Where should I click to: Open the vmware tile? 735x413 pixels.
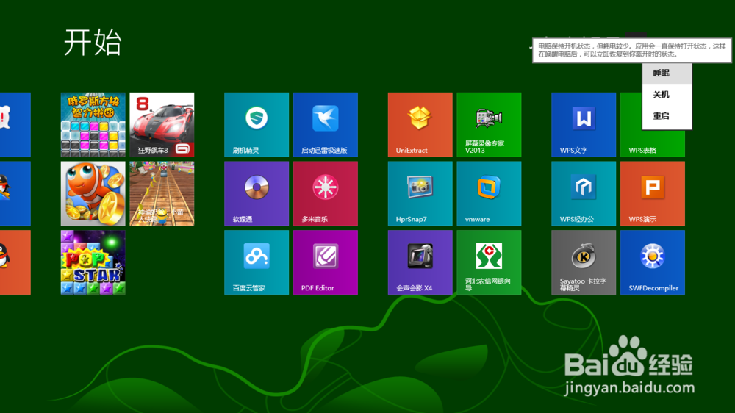[489, 193]
